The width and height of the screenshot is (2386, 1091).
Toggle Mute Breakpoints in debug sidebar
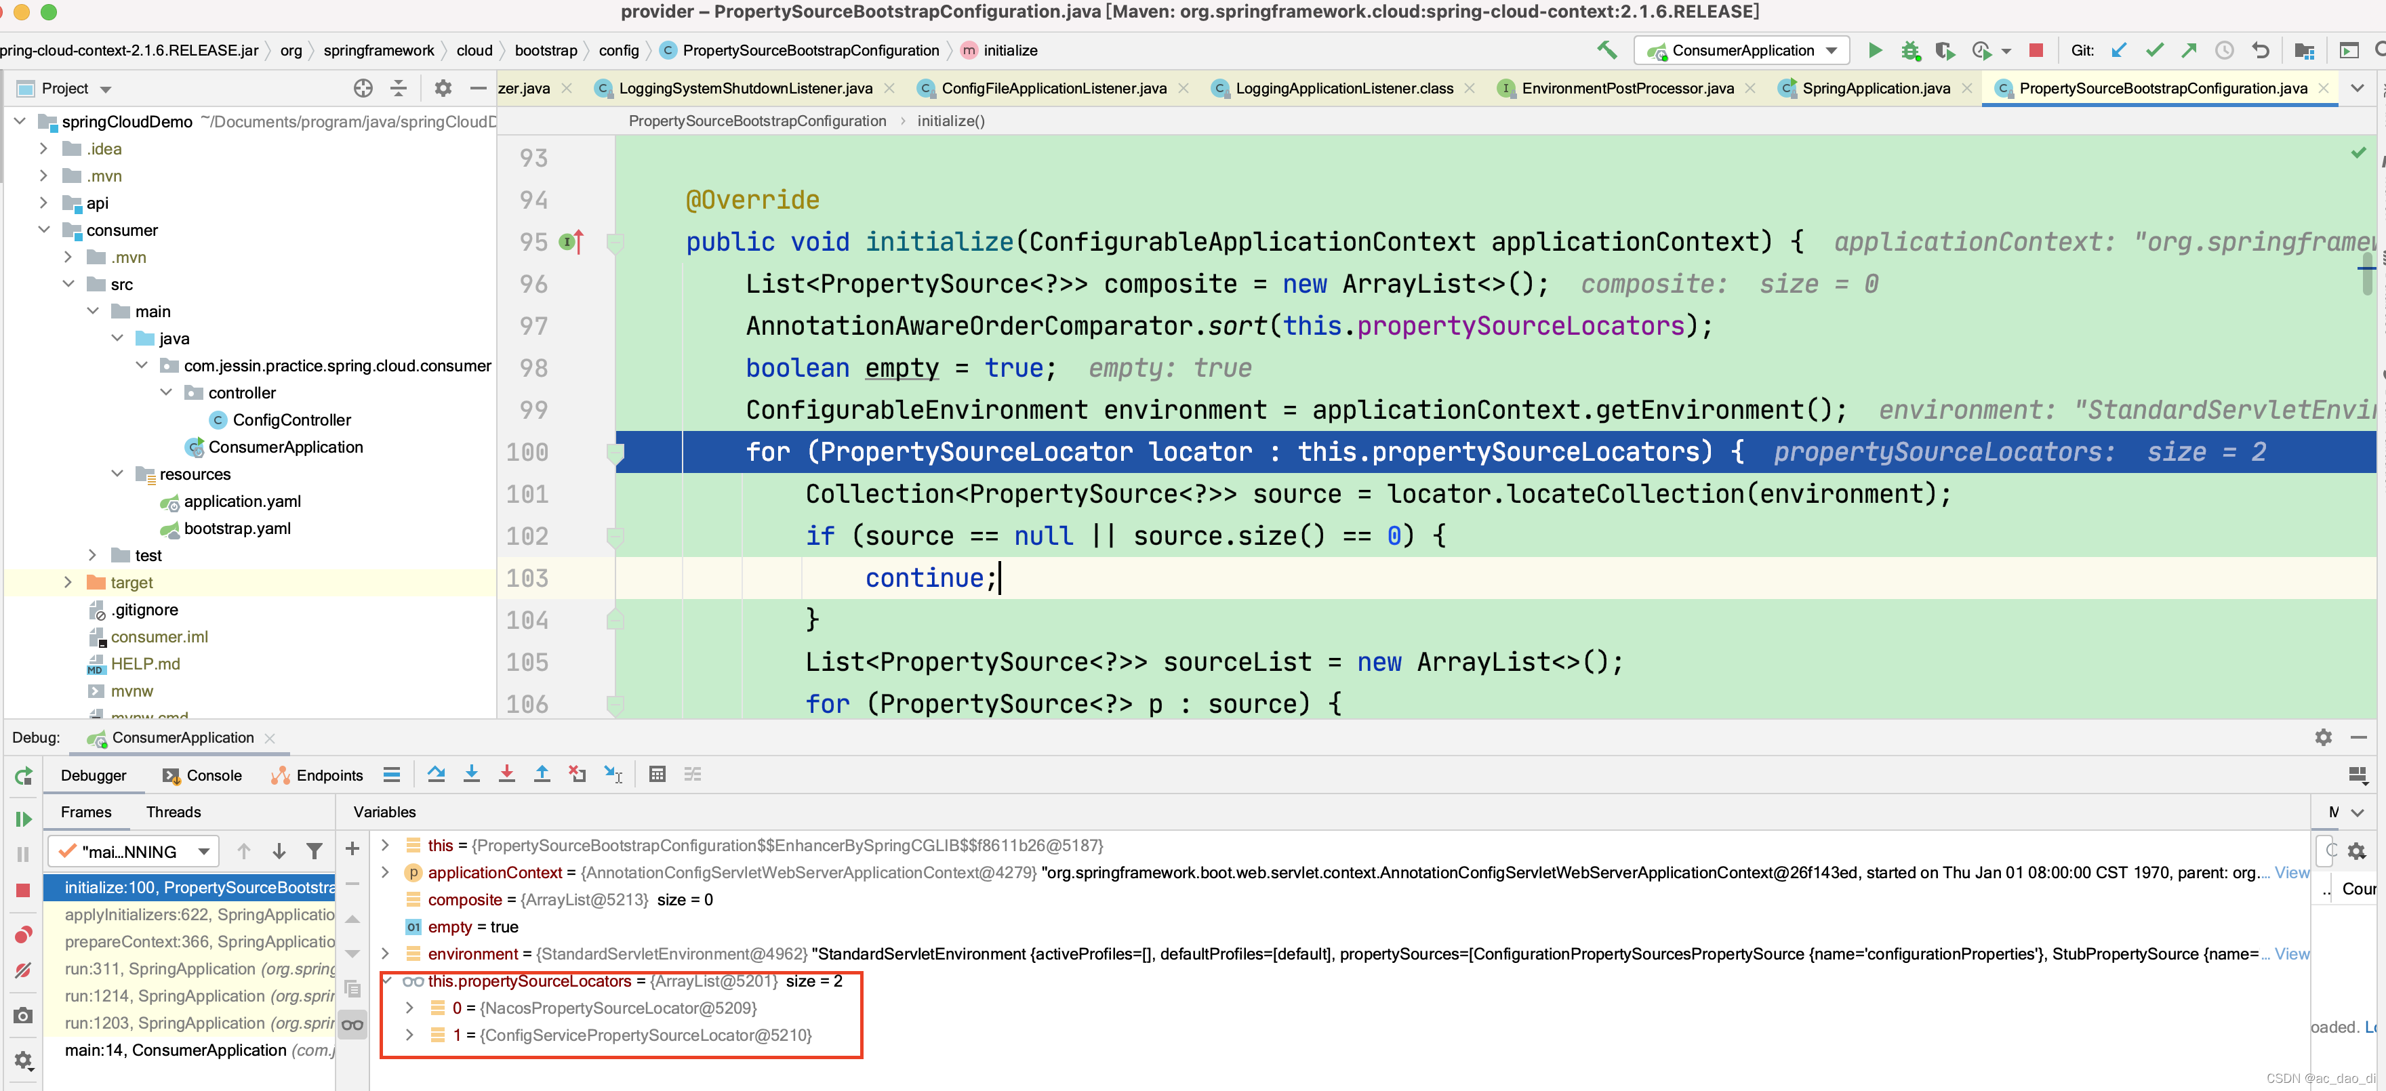click(23, 970)
